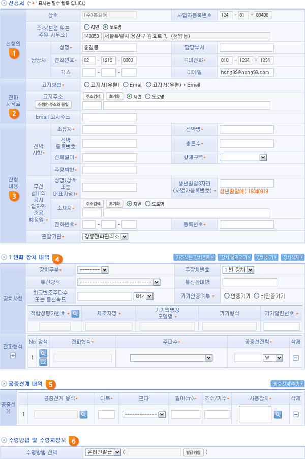Screen dimensions: 305x459
Task: Open the 수령방법 선택 dropdown showing 온라인발급
Action: pos(103,452)
